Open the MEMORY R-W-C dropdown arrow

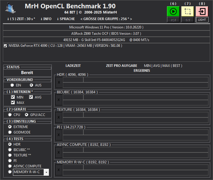46,172
